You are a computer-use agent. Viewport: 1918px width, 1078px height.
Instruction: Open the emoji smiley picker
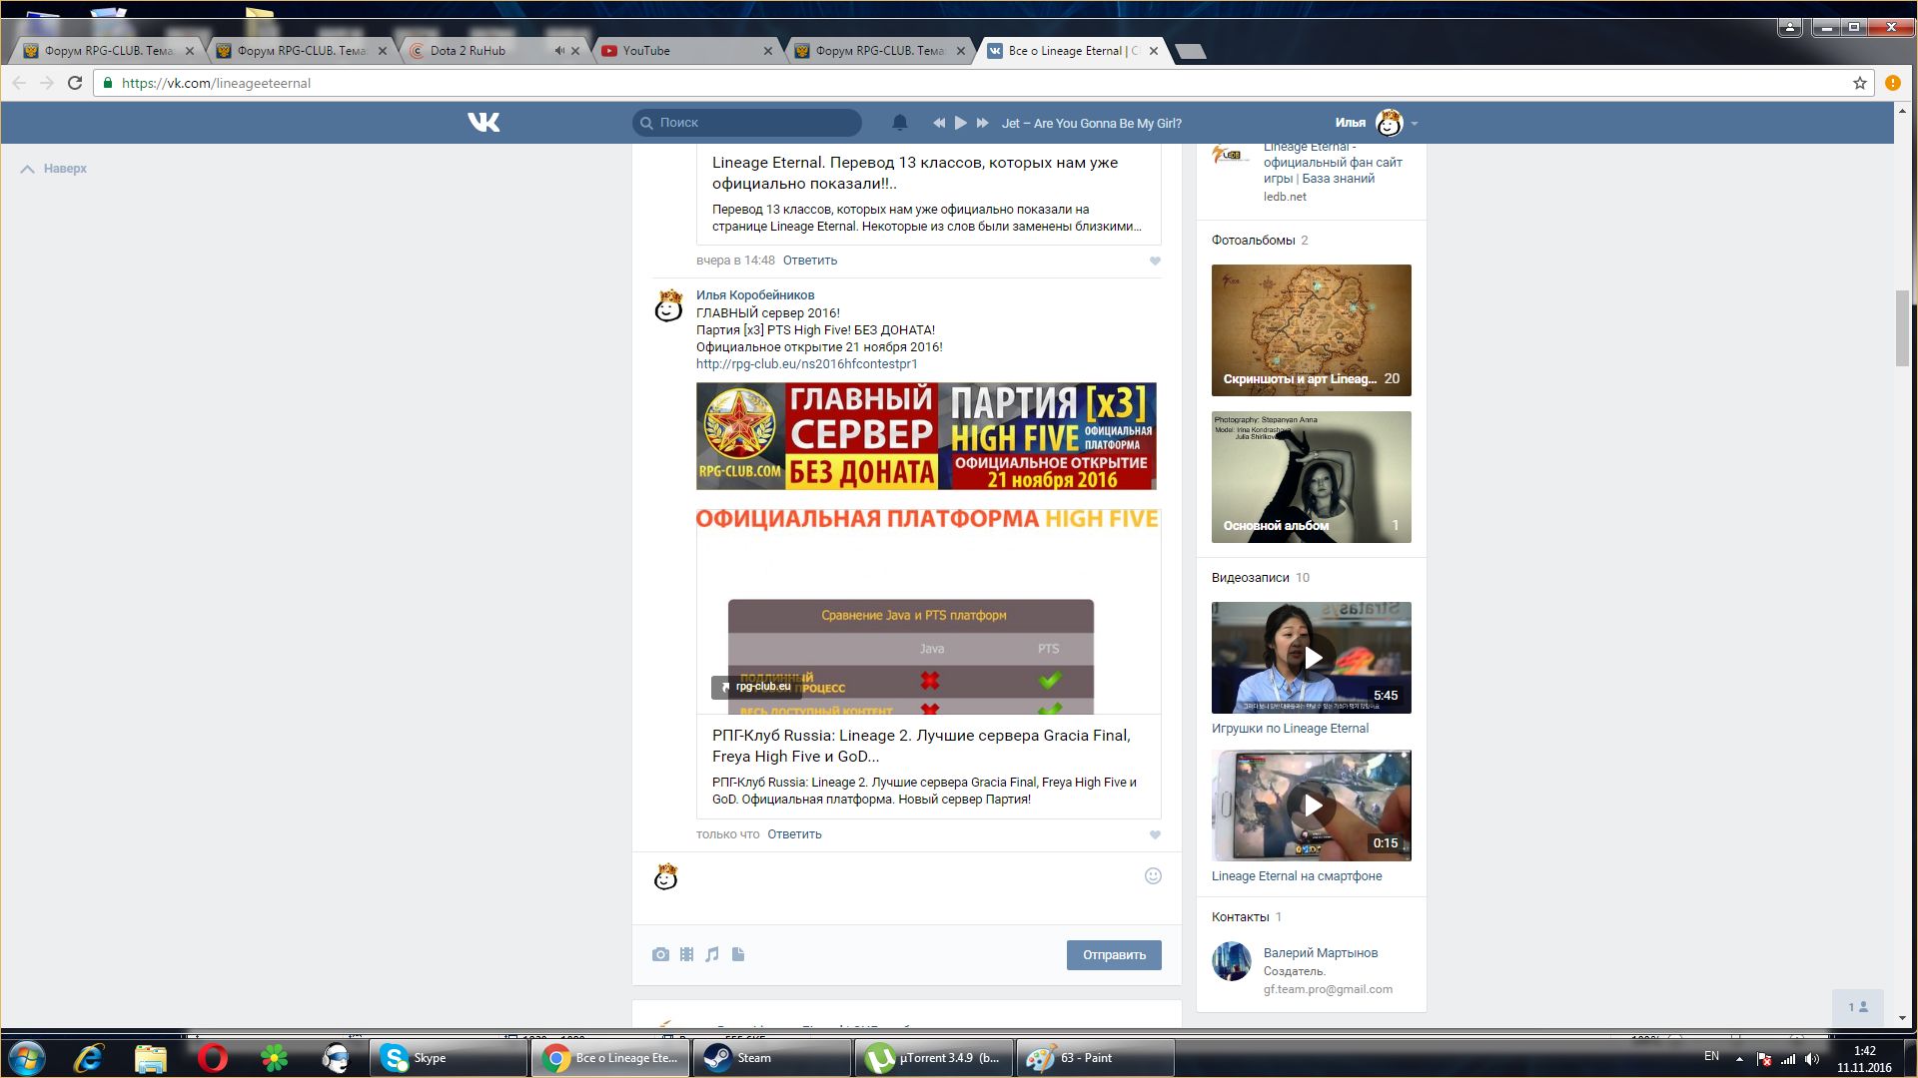[x=1153, y=876]
